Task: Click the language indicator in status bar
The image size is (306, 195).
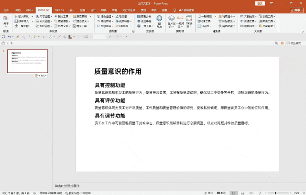Action: tap(51, 193)
